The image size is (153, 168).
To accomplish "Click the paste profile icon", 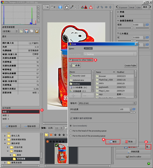I will [x=37, y=31].
